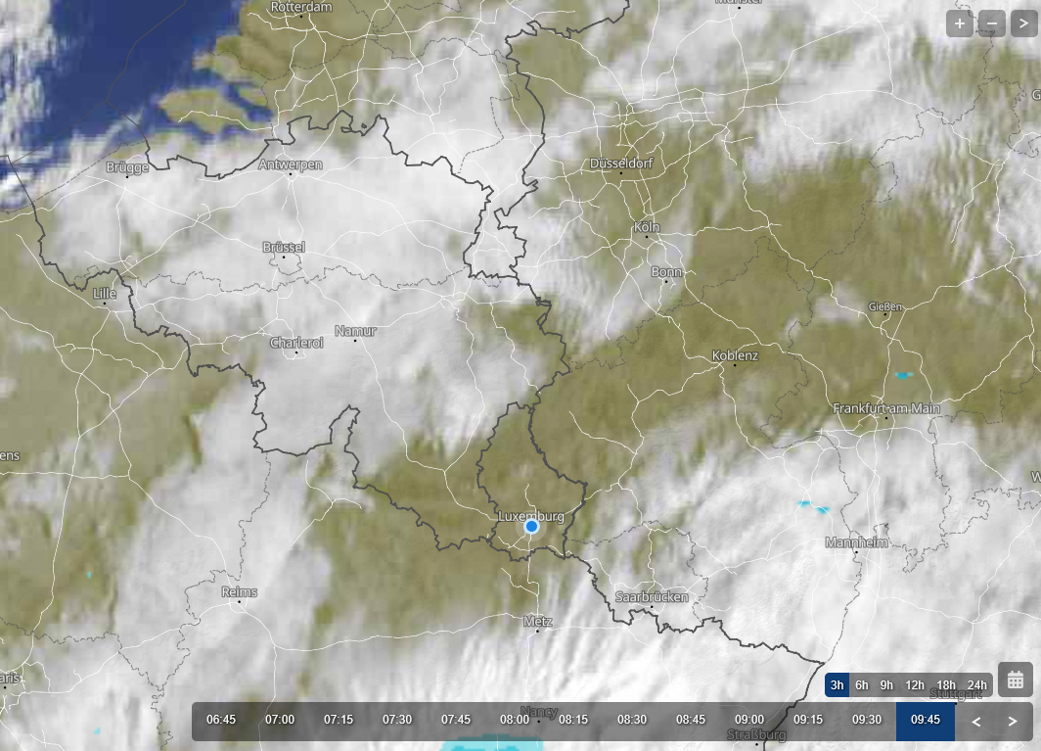Jump to the 08:45 timeline frame

[691, 720]
